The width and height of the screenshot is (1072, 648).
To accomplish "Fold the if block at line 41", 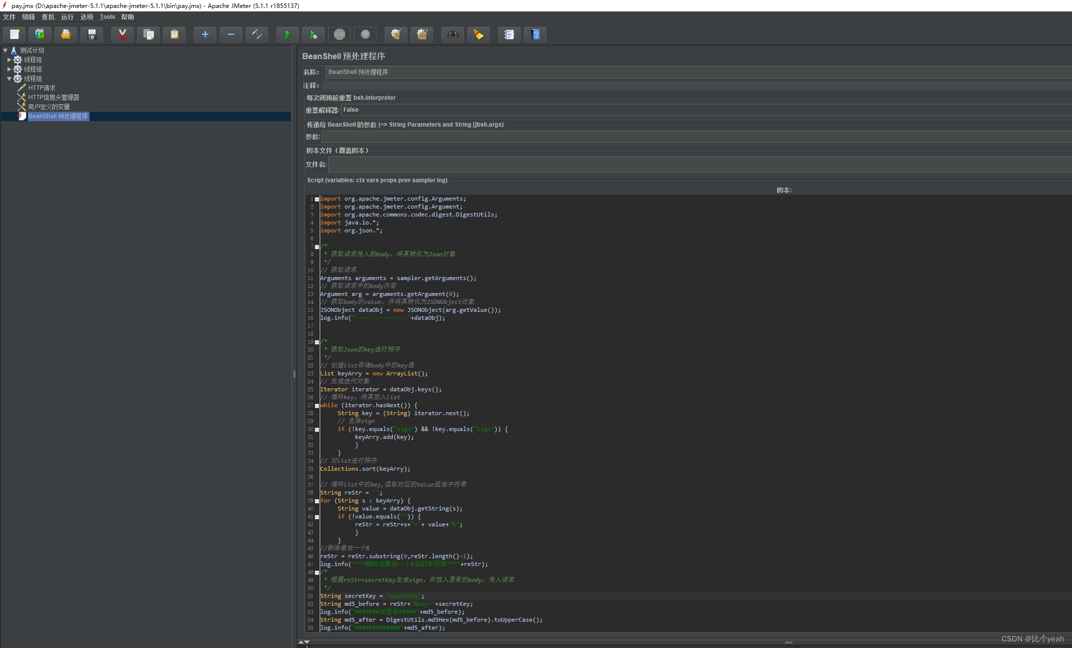I will (317, 517).
